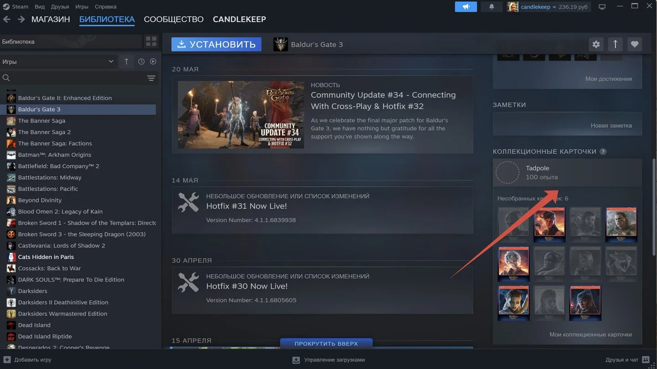Open the Hotfix #30 Now Live! headline
Screen dimensions: 657x369
pyautogui.click(x=247, y=286)
